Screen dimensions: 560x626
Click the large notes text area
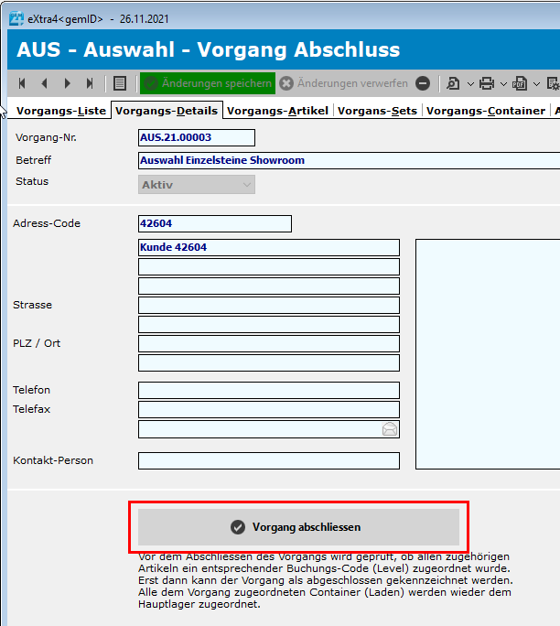(x=488, y=354)
